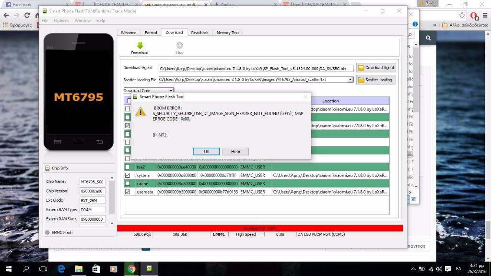Screen dimensions: 491x276
Task: Open Chrome's hamburger menu
Action: (x=485, y=15)
